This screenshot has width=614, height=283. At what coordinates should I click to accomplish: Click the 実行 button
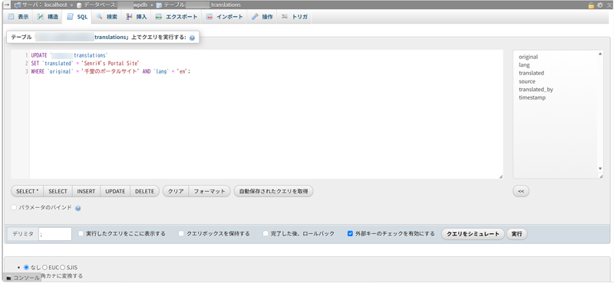(x=517, y=234)
